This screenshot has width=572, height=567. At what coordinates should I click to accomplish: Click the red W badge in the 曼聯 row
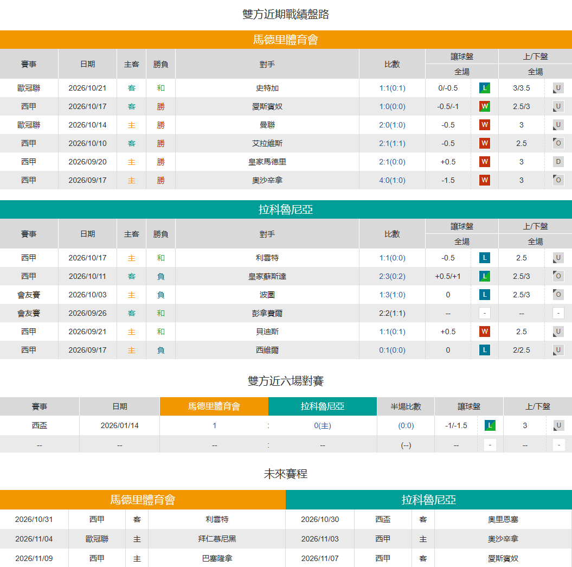point(485,125)
